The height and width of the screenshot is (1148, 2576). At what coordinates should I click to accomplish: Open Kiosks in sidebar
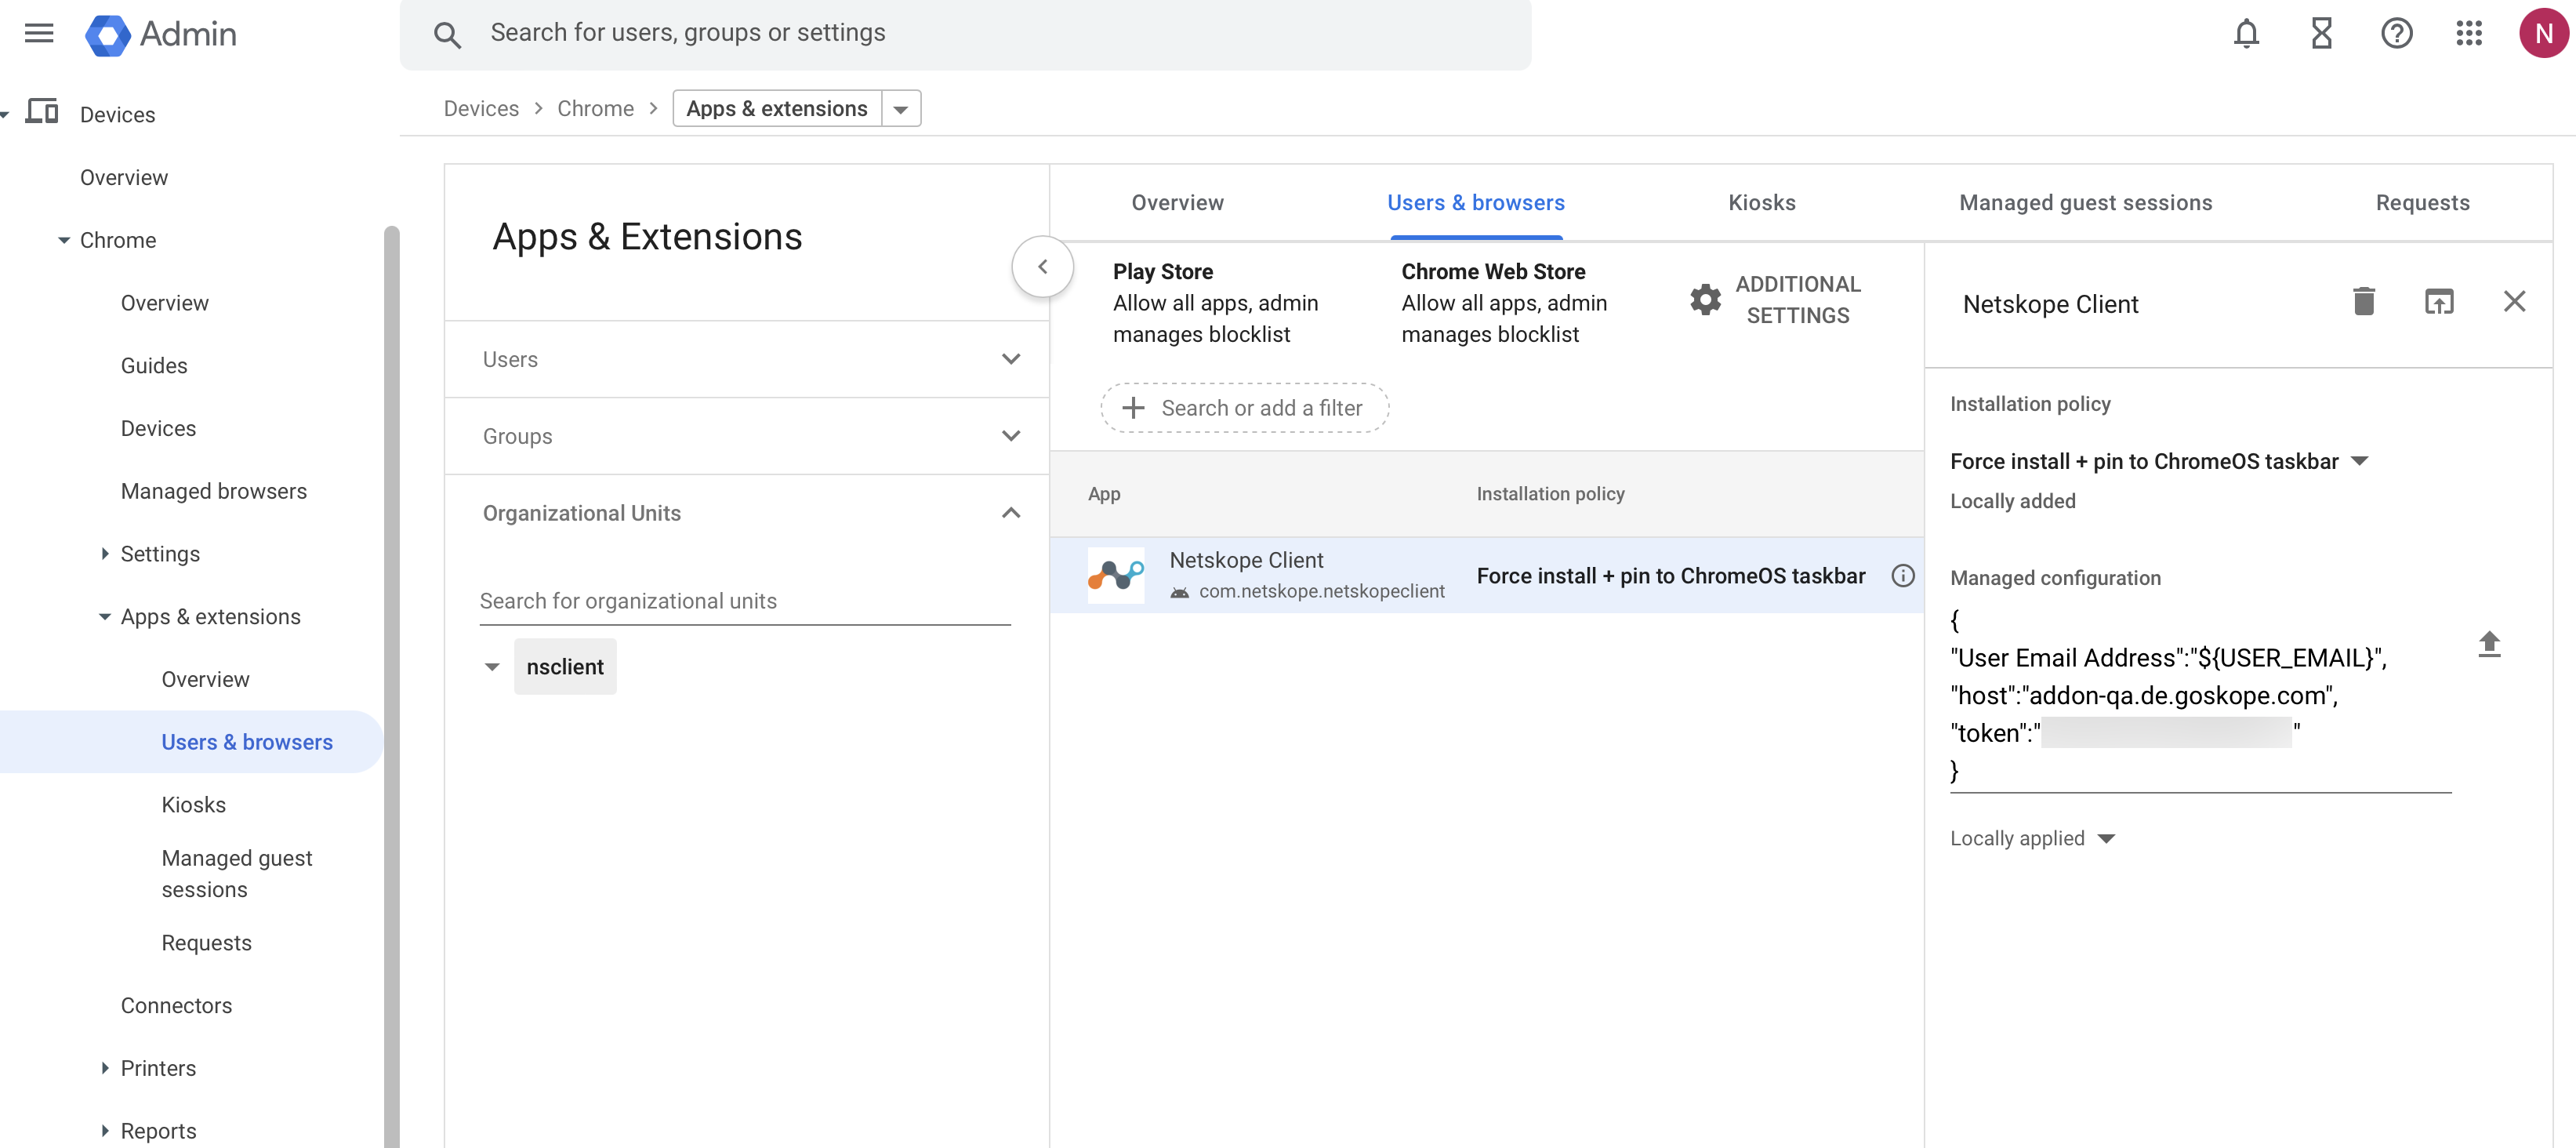click(193, 804)
